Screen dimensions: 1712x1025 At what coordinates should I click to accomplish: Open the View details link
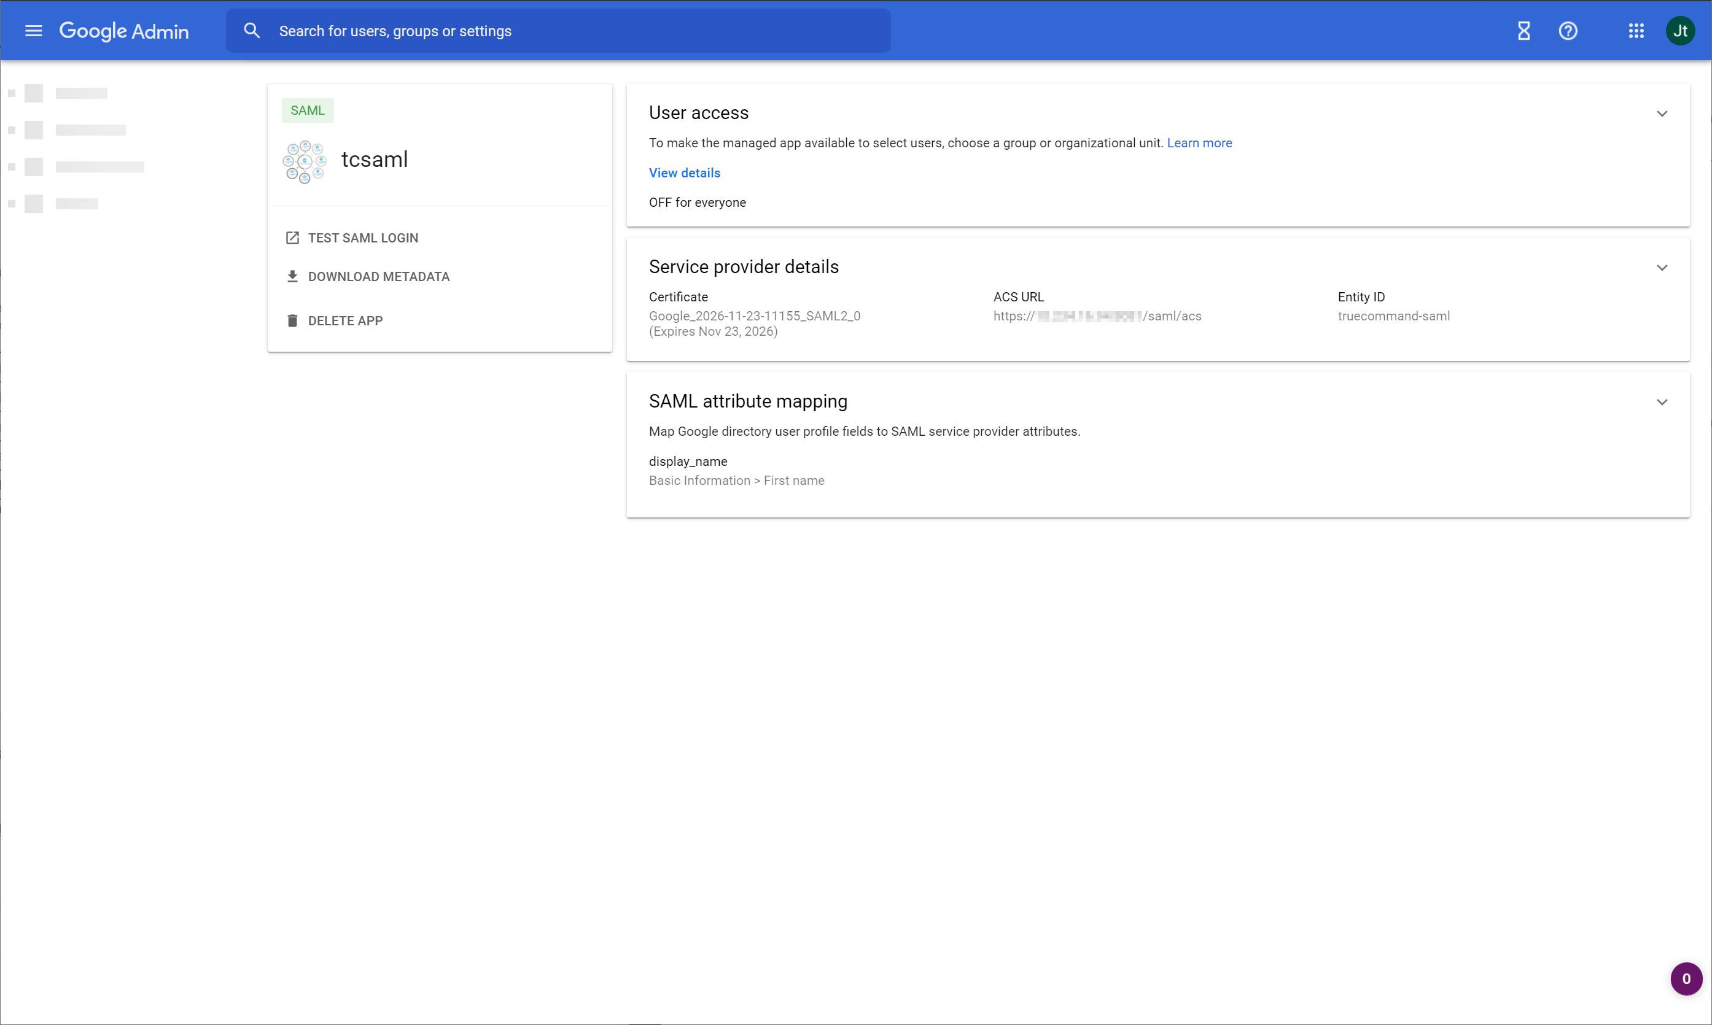point(684,172)
